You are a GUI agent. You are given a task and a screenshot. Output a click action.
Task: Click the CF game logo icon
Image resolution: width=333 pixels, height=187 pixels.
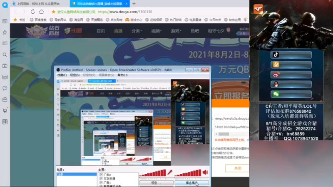258,9
